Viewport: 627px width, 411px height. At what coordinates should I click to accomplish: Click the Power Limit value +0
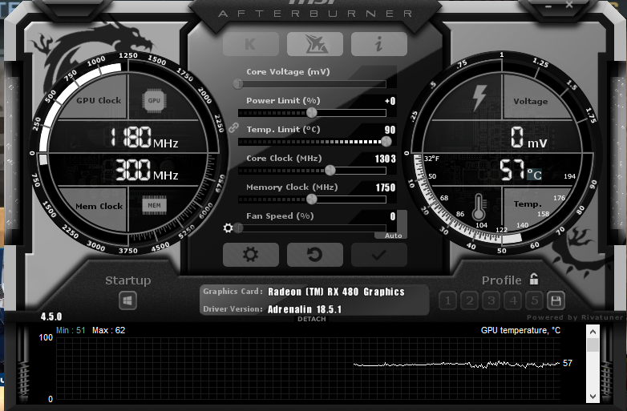coord(390,101)
